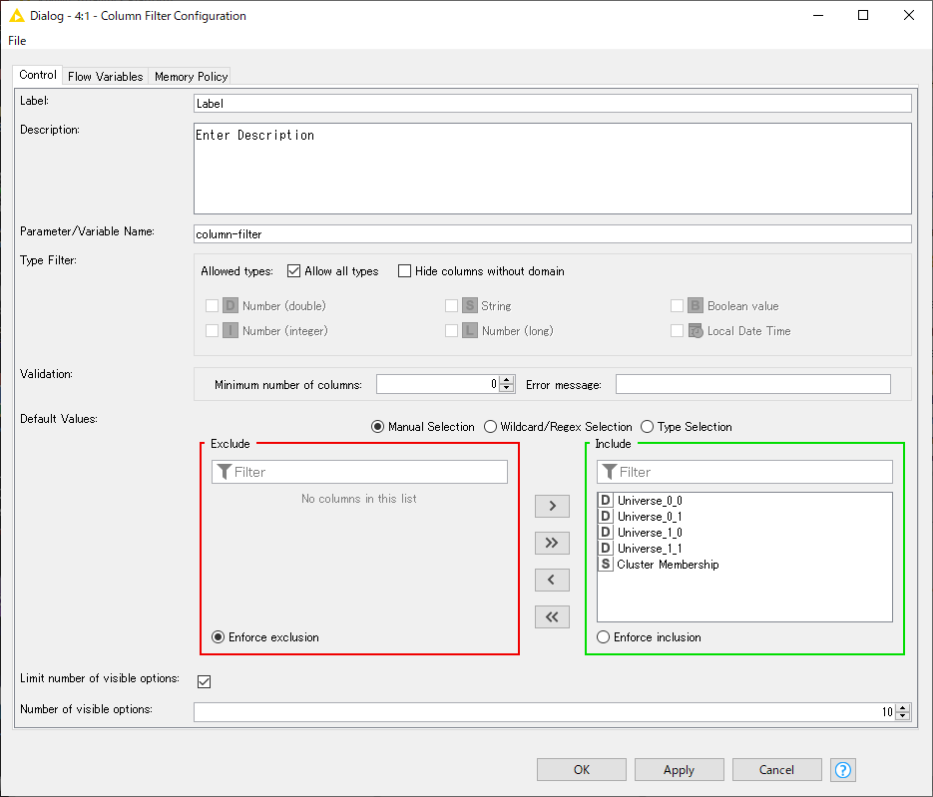Decrease number of visible options
Image resolution: width=933 pixels, height=797 pixels.
point(903,716)
